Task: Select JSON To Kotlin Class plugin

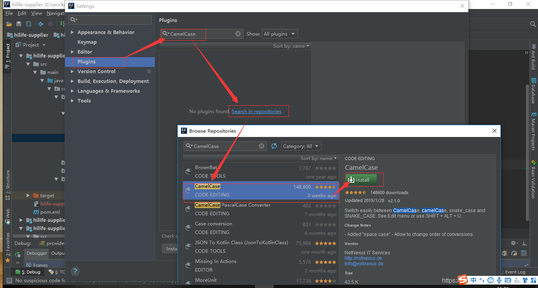Action: [x=261, y=247]
